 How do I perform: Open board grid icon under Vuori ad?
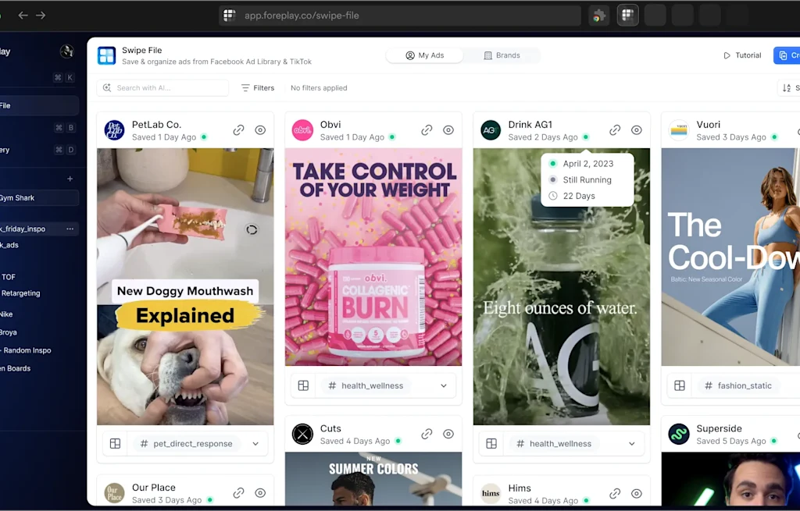tap(680, 385)
